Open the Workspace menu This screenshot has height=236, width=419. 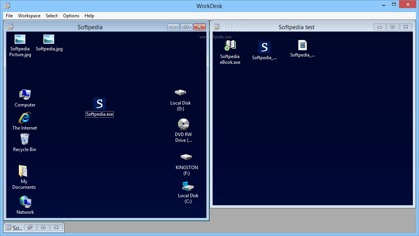coord(29,16)
